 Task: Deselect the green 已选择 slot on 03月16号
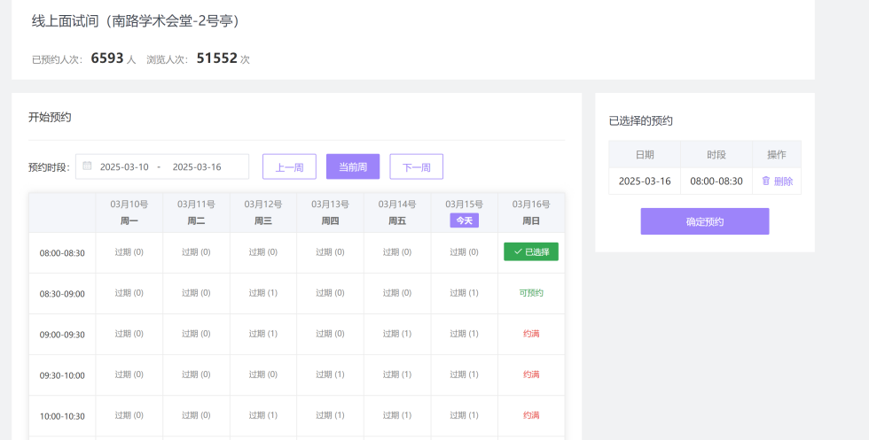pyautogui.click(x=530, y=252)
